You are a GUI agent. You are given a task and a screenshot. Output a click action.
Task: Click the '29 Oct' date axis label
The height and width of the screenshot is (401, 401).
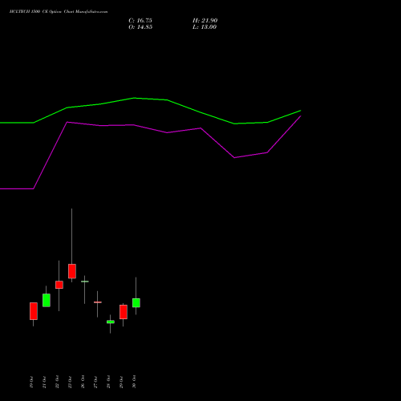pos(121,382)
